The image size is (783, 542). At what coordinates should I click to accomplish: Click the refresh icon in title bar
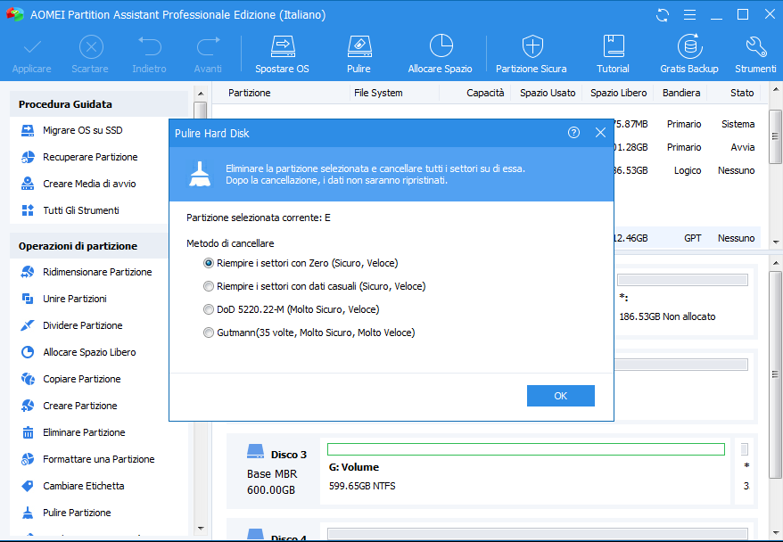click(662, 15)
